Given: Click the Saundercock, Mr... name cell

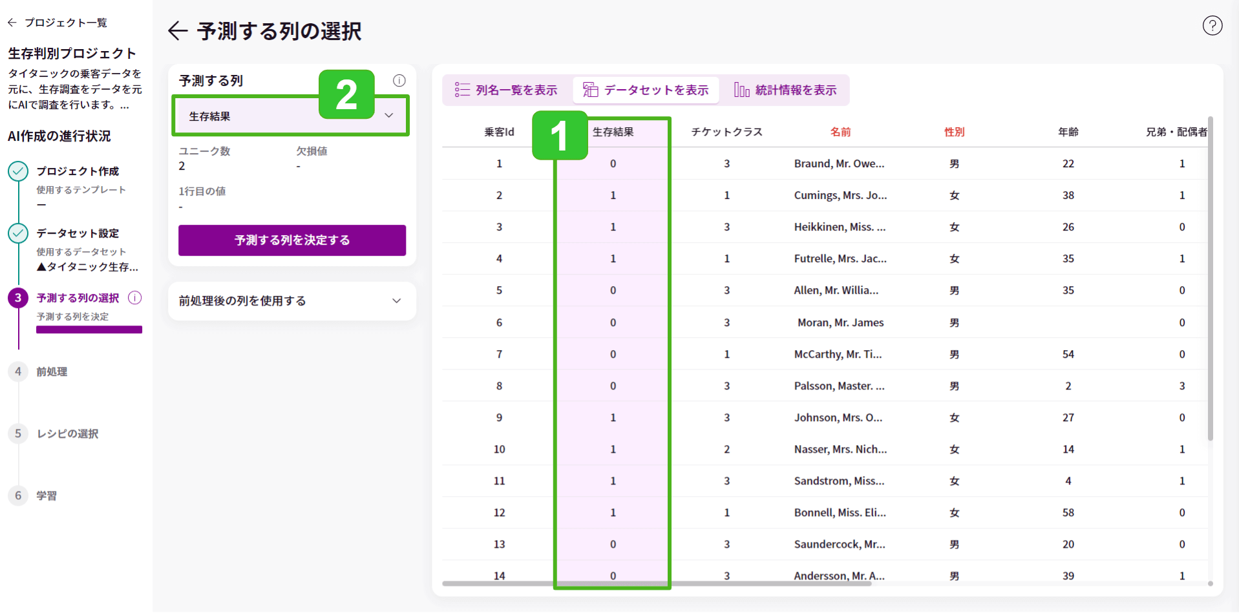Looking at the screenshot, I should point(840,544).
